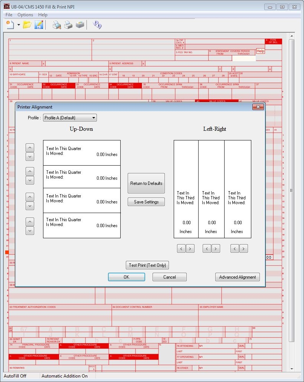Click the New form icon

pyautogui.click(x=10, y=25)
